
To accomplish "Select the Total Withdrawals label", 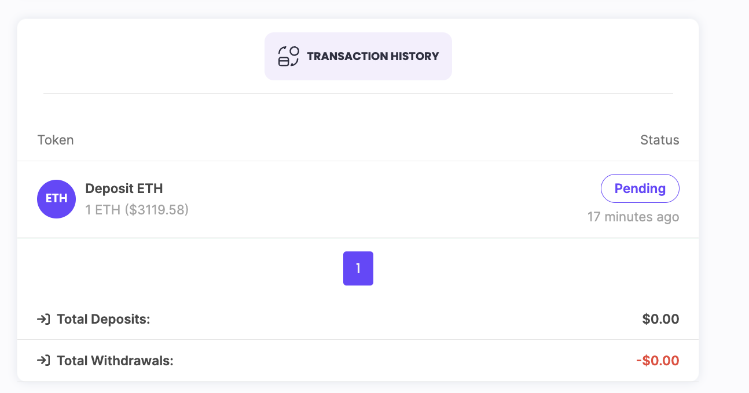I will coord(115,361).
